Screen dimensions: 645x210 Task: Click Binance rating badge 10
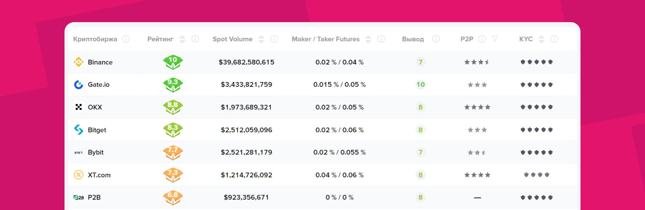(173, 62)
